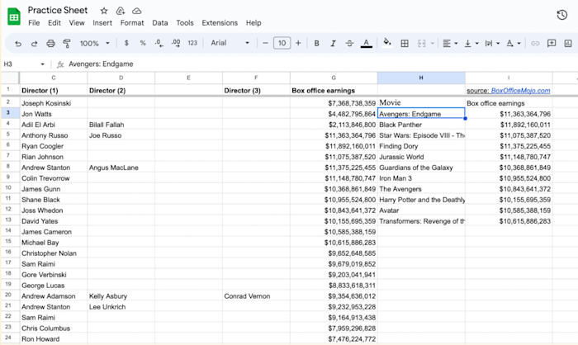The width and height of the screenshot is (578, 345).
Task: Open the View menu
Action: coord(77,23)
